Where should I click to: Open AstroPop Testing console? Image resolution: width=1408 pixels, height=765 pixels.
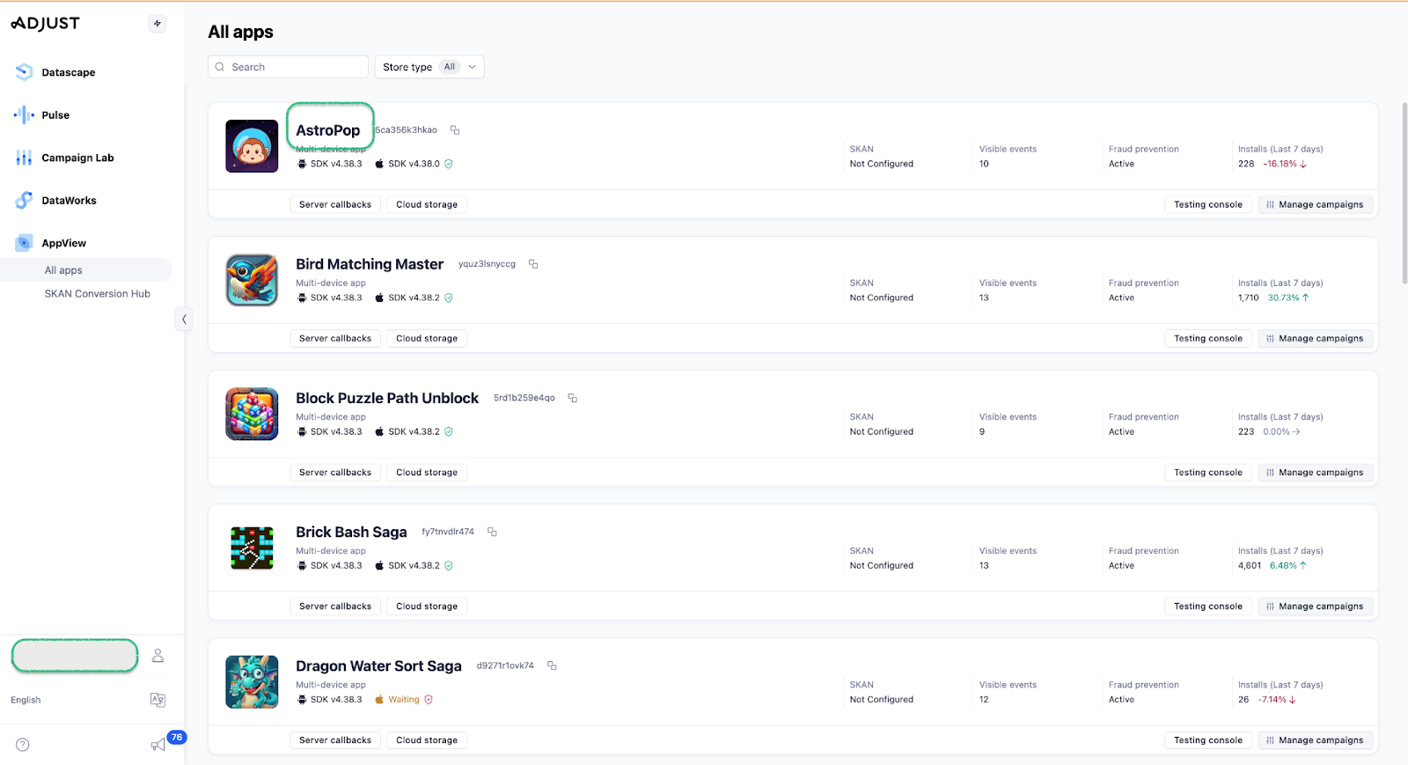tap(1208, 204)
